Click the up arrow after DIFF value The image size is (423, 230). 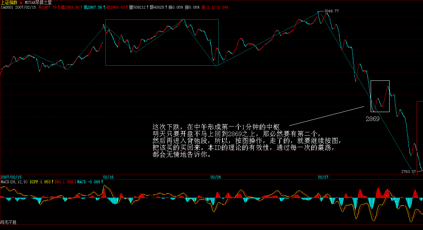(x=52, y=182)
